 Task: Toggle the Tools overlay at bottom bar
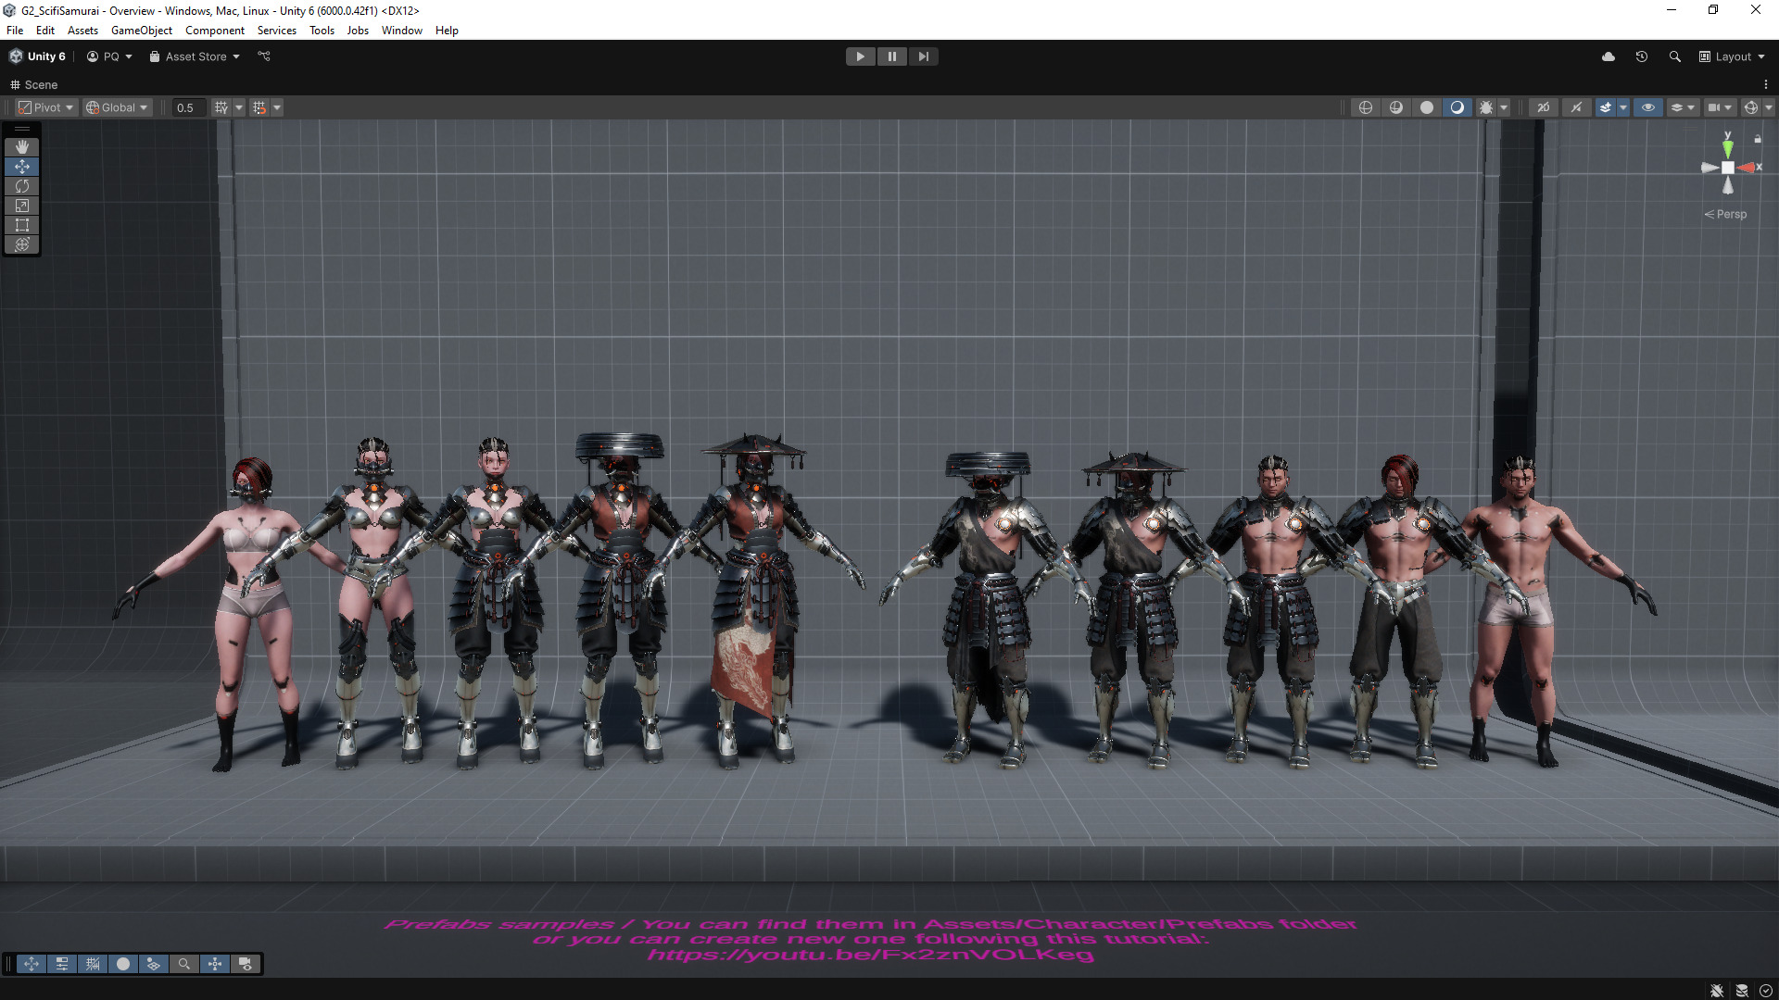point(32,964)
